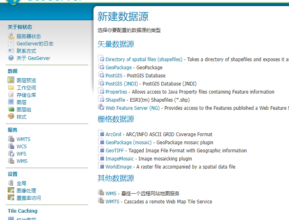Open 覆盖率访问 settings
Image resolution: width=289 pixels, height=220 pixels.
[x=29, y=198]
